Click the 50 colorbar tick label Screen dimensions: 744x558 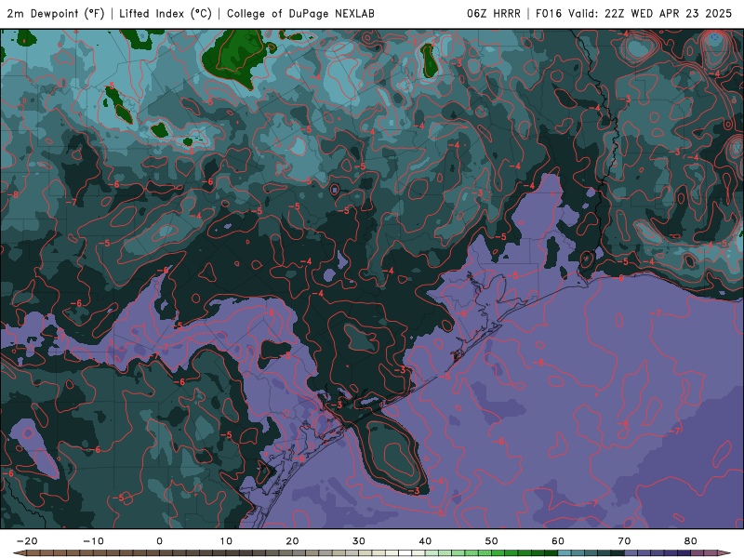[x=492, y=541]
